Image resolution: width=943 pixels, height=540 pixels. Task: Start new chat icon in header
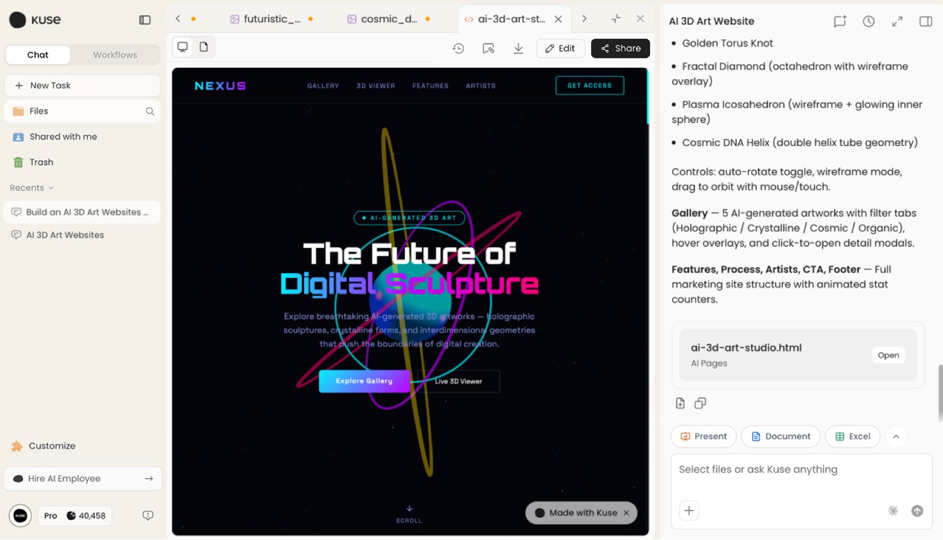click(840, 21)
